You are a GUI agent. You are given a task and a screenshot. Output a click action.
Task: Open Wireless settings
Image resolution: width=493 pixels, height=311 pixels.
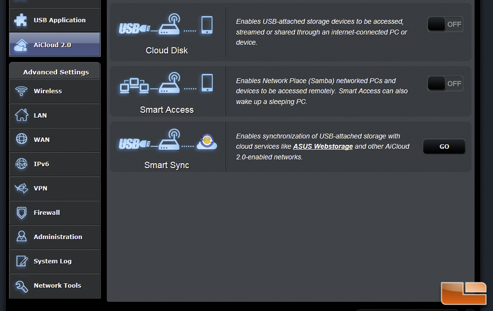coord(55,91)
